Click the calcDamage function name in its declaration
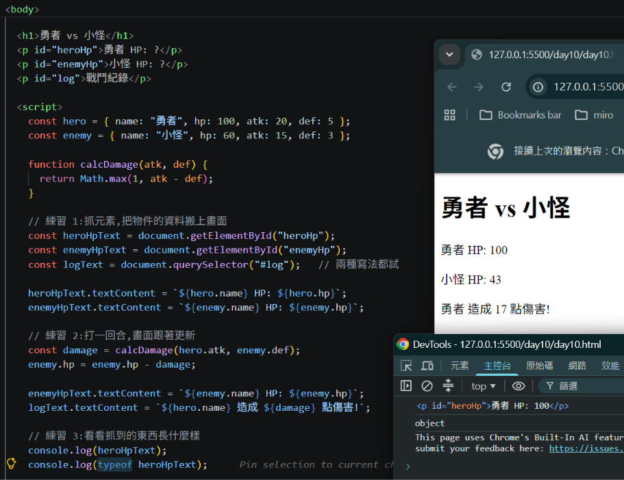The width and height of the screenshot is (624, 480). pos(109,164)
